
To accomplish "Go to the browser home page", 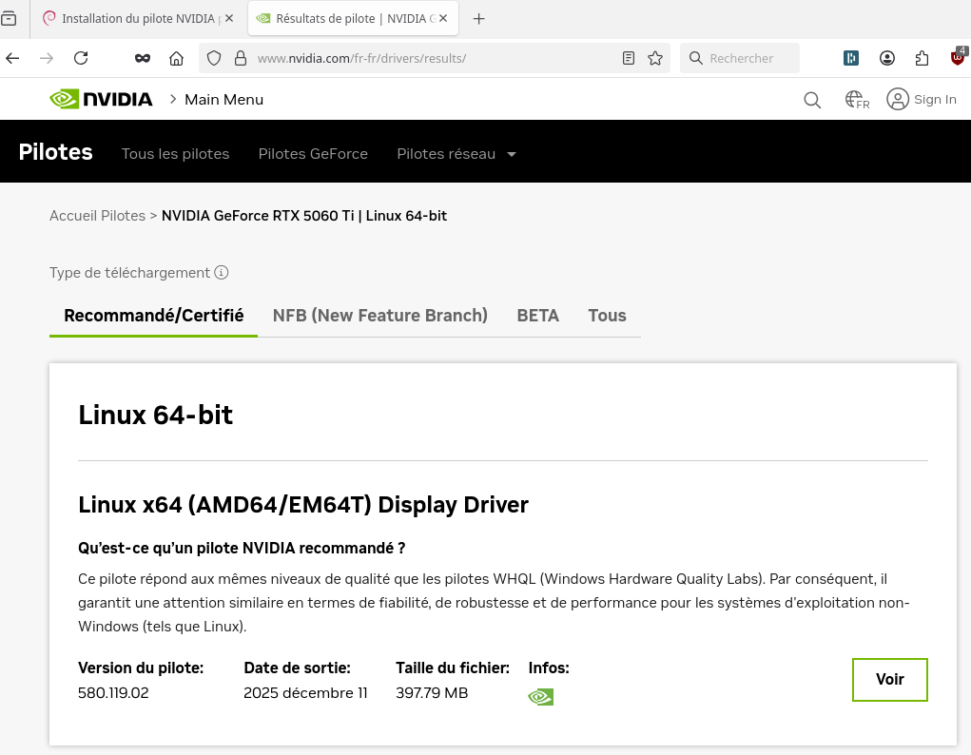I will (x=176, y=58).
